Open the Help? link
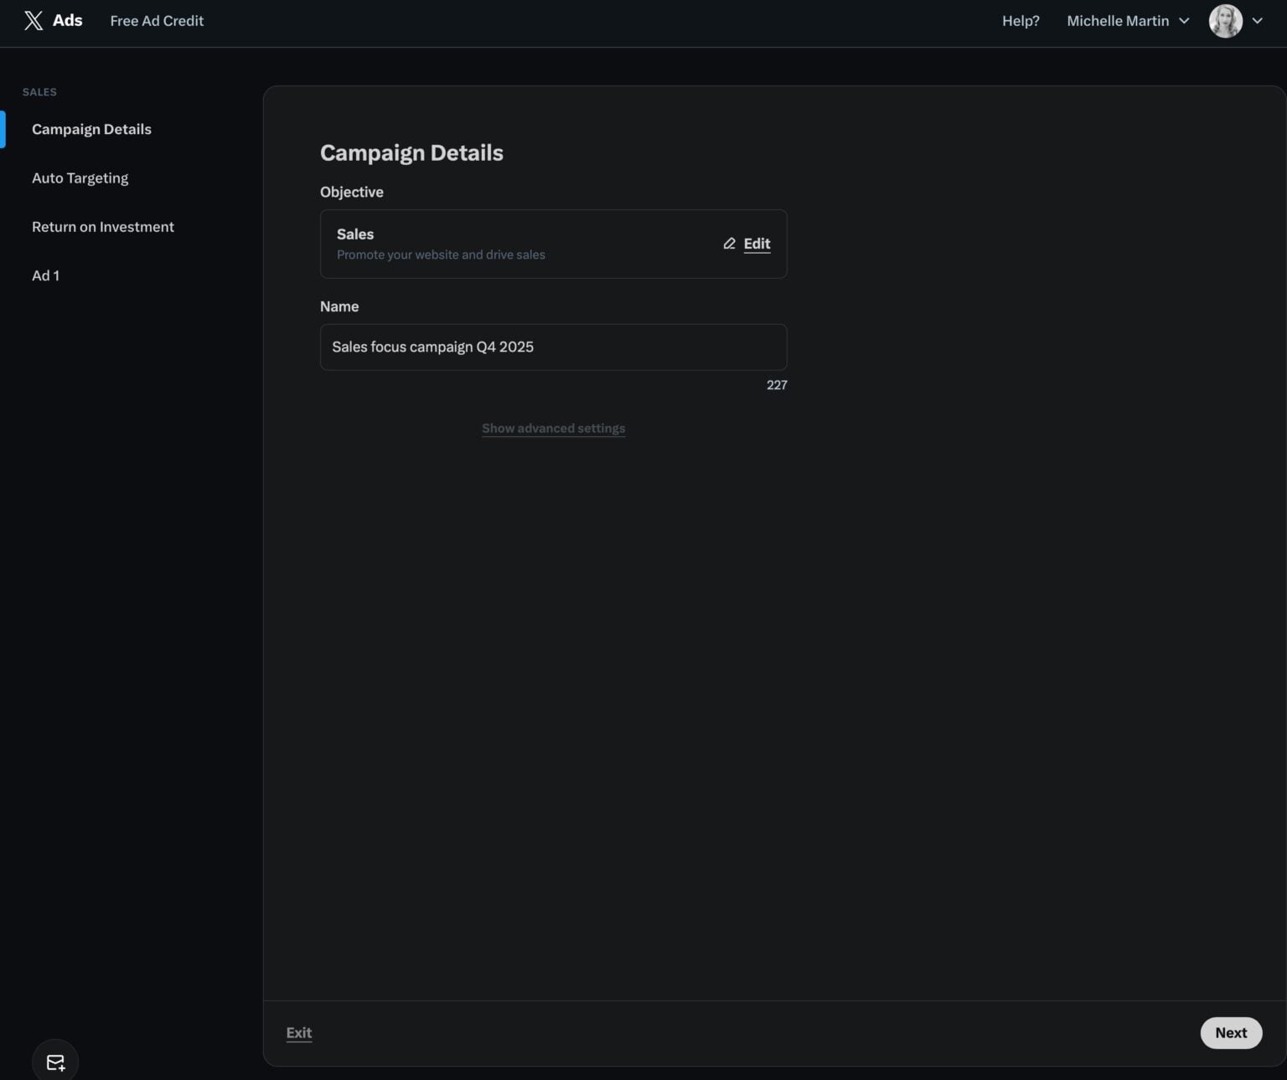Screen dimensions: 1287x1080 coord(1021,21)
